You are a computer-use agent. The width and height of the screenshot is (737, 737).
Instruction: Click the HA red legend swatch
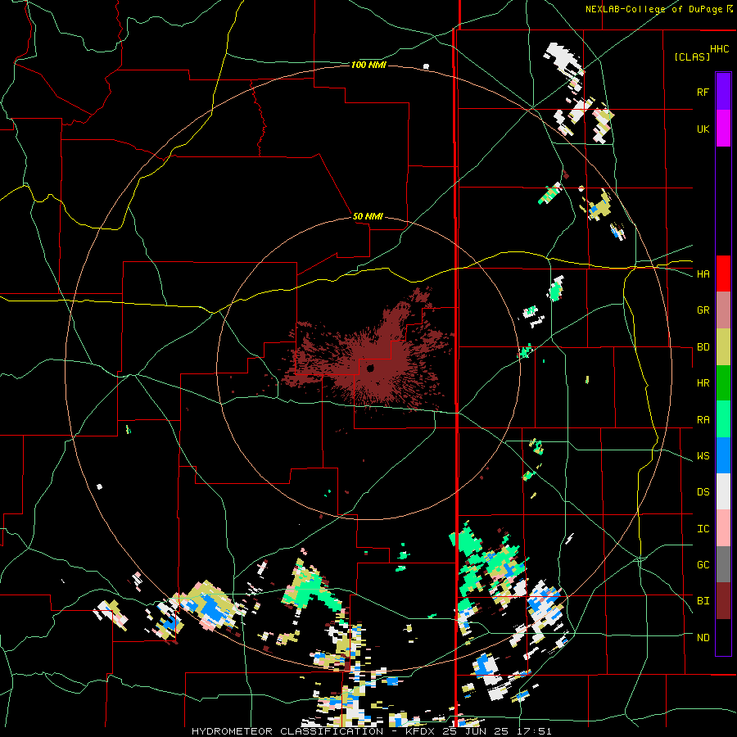[723, 274]
